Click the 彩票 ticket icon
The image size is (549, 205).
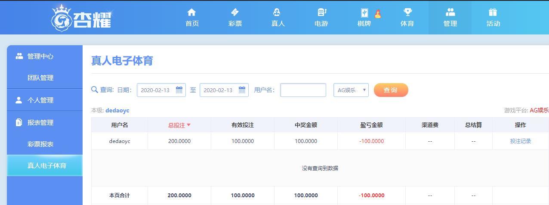(235, 12)
